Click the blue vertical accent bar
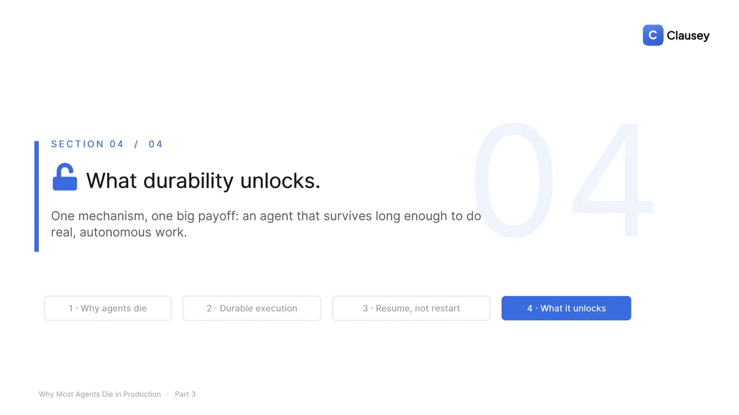739x415 pixels. coord(36,196)
